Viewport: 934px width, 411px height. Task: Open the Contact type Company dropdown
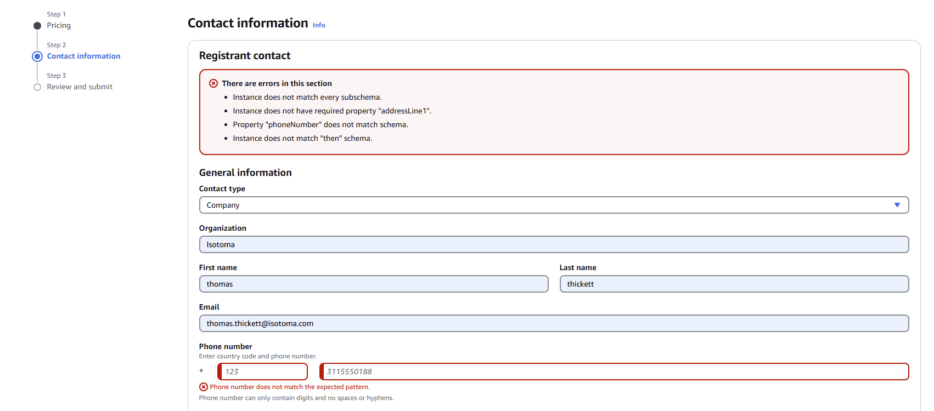click(x=553, y=205)
